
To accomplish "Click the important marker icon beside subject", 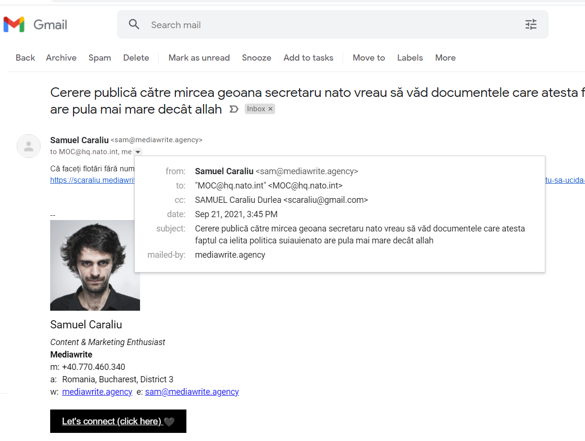I will pyautogui.click(x=234, y=109).
